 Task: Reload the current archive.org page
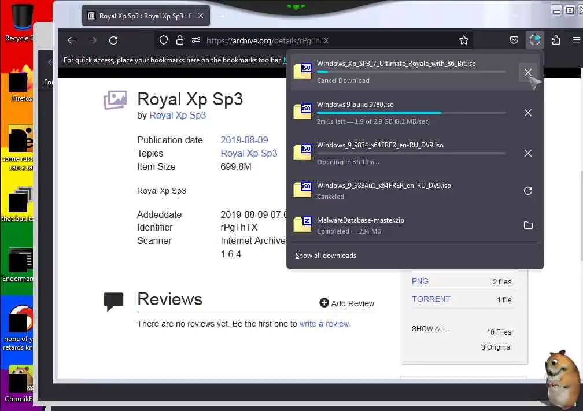[x=113, y=40]
